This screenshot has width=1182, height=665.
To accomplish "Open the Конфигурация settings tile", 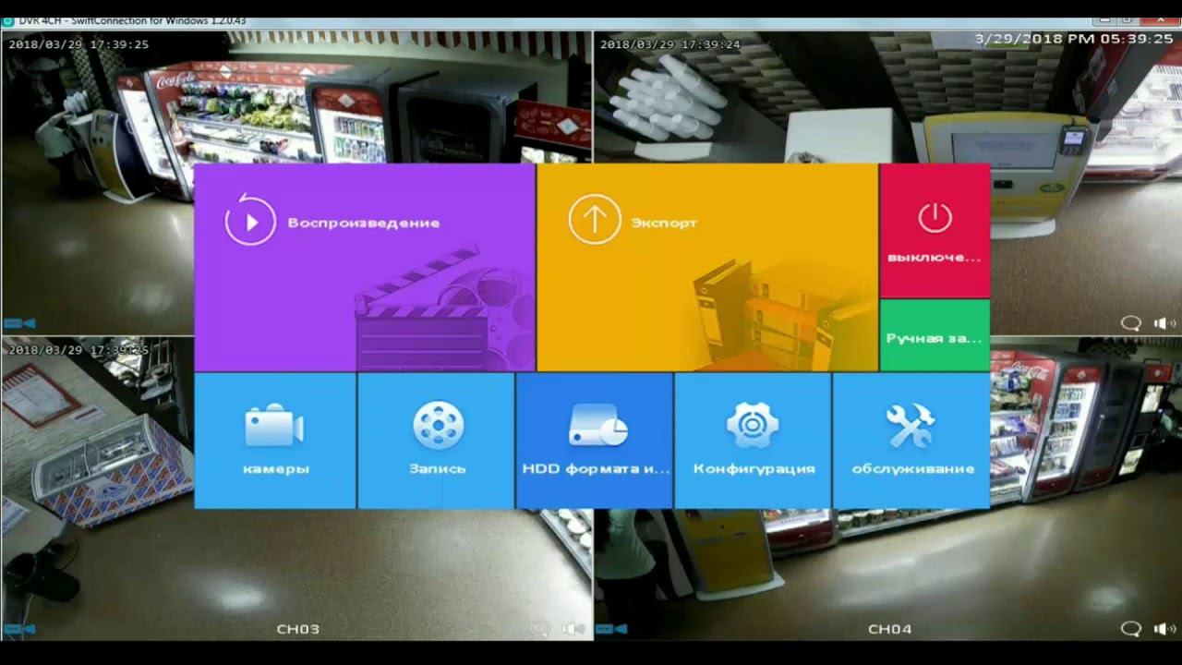I will [754, 441].
